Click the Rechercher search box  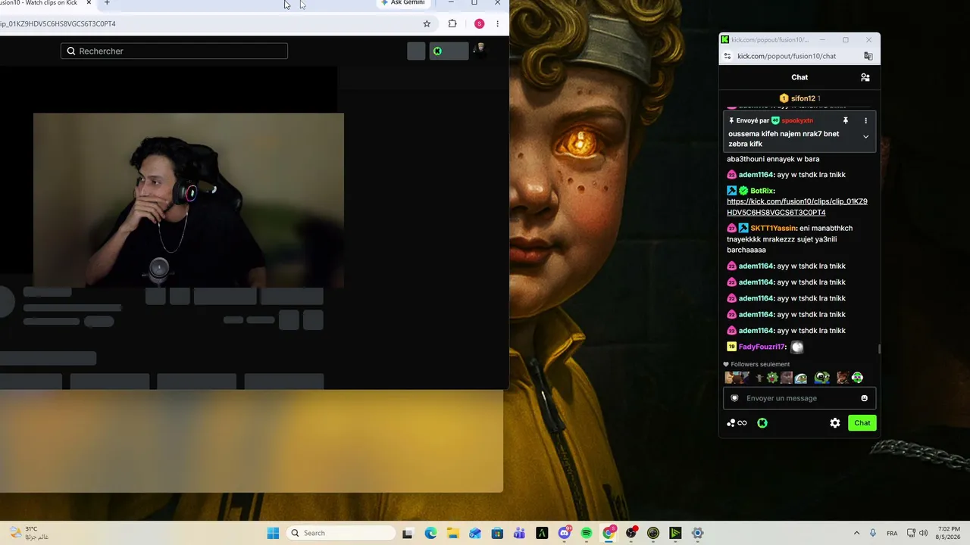(x=174, y=51)
